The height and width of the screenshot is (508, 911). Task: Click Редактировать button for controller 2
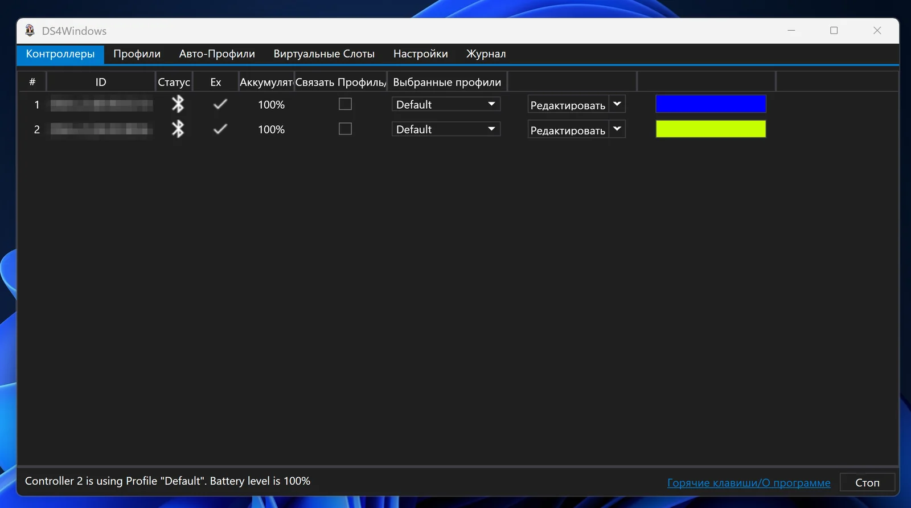(568, 130)
